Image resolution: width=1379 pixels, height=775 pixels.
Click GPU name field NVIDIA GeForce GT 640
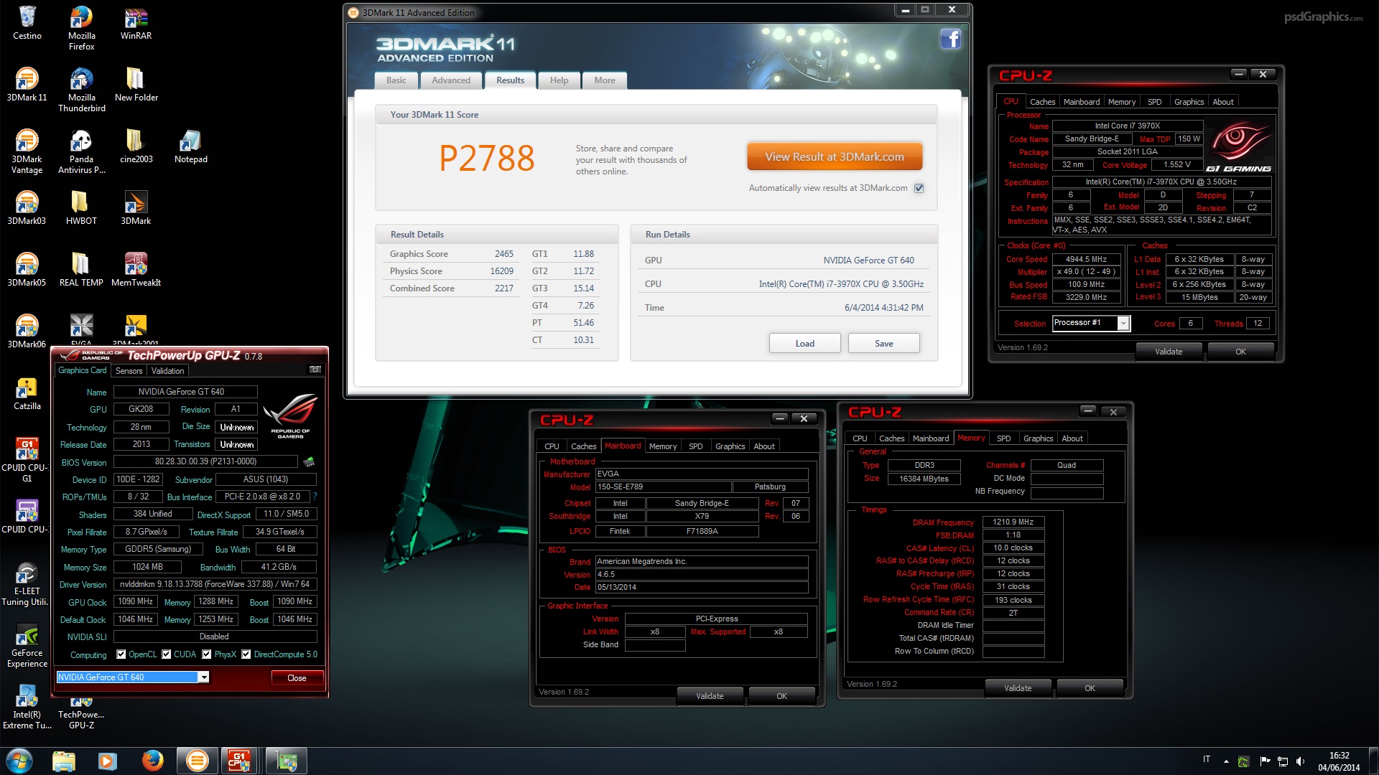coord(185,392)
